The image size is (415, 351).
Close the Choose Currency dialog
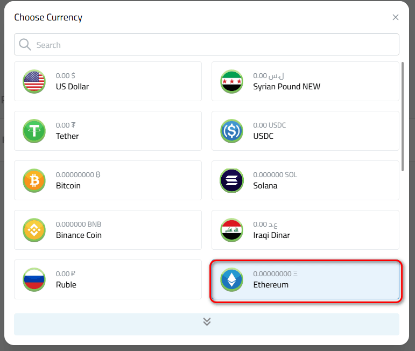click(x=396, y=17)
